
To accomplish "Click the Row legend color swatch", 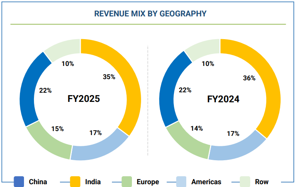I will click(x=245, y=182).
